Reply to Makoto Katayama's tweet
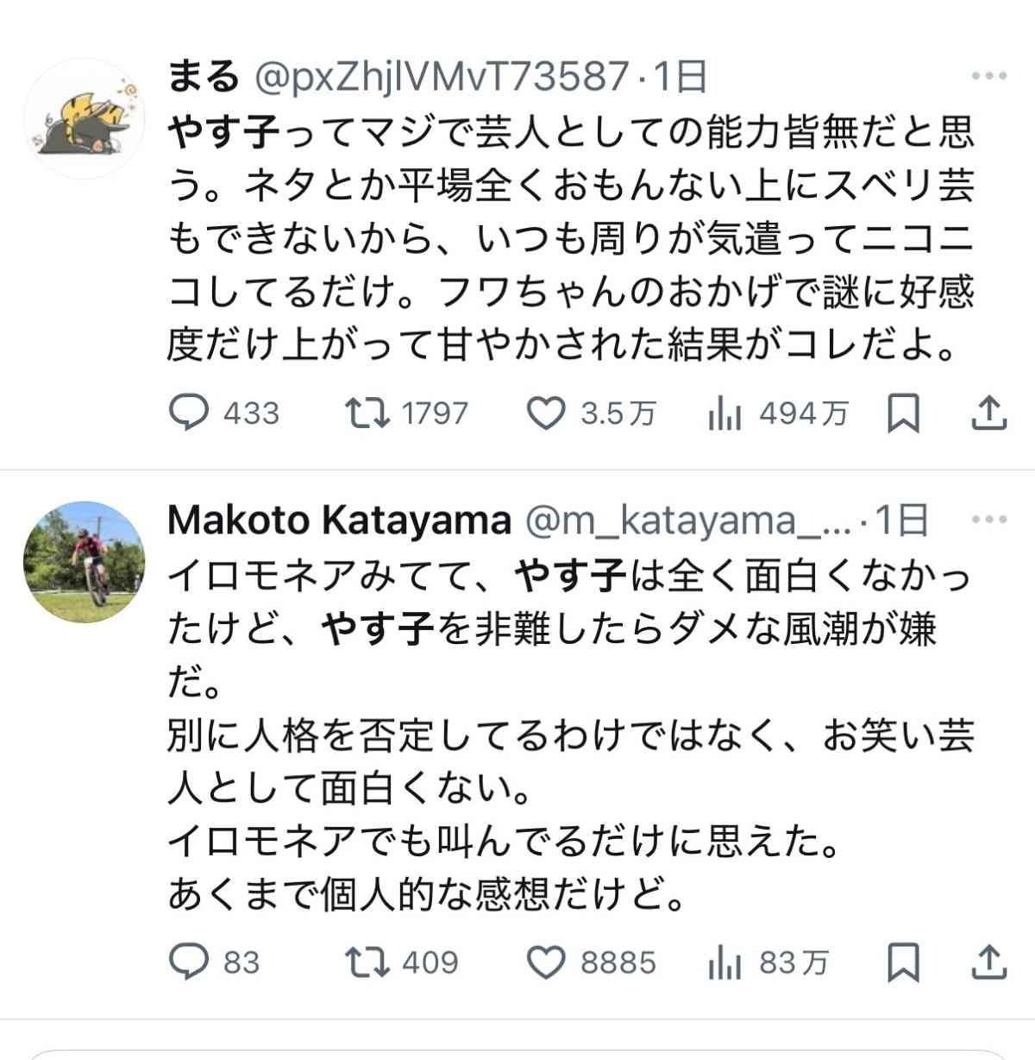1035x1060 pixels. click(x=188, y=962)
